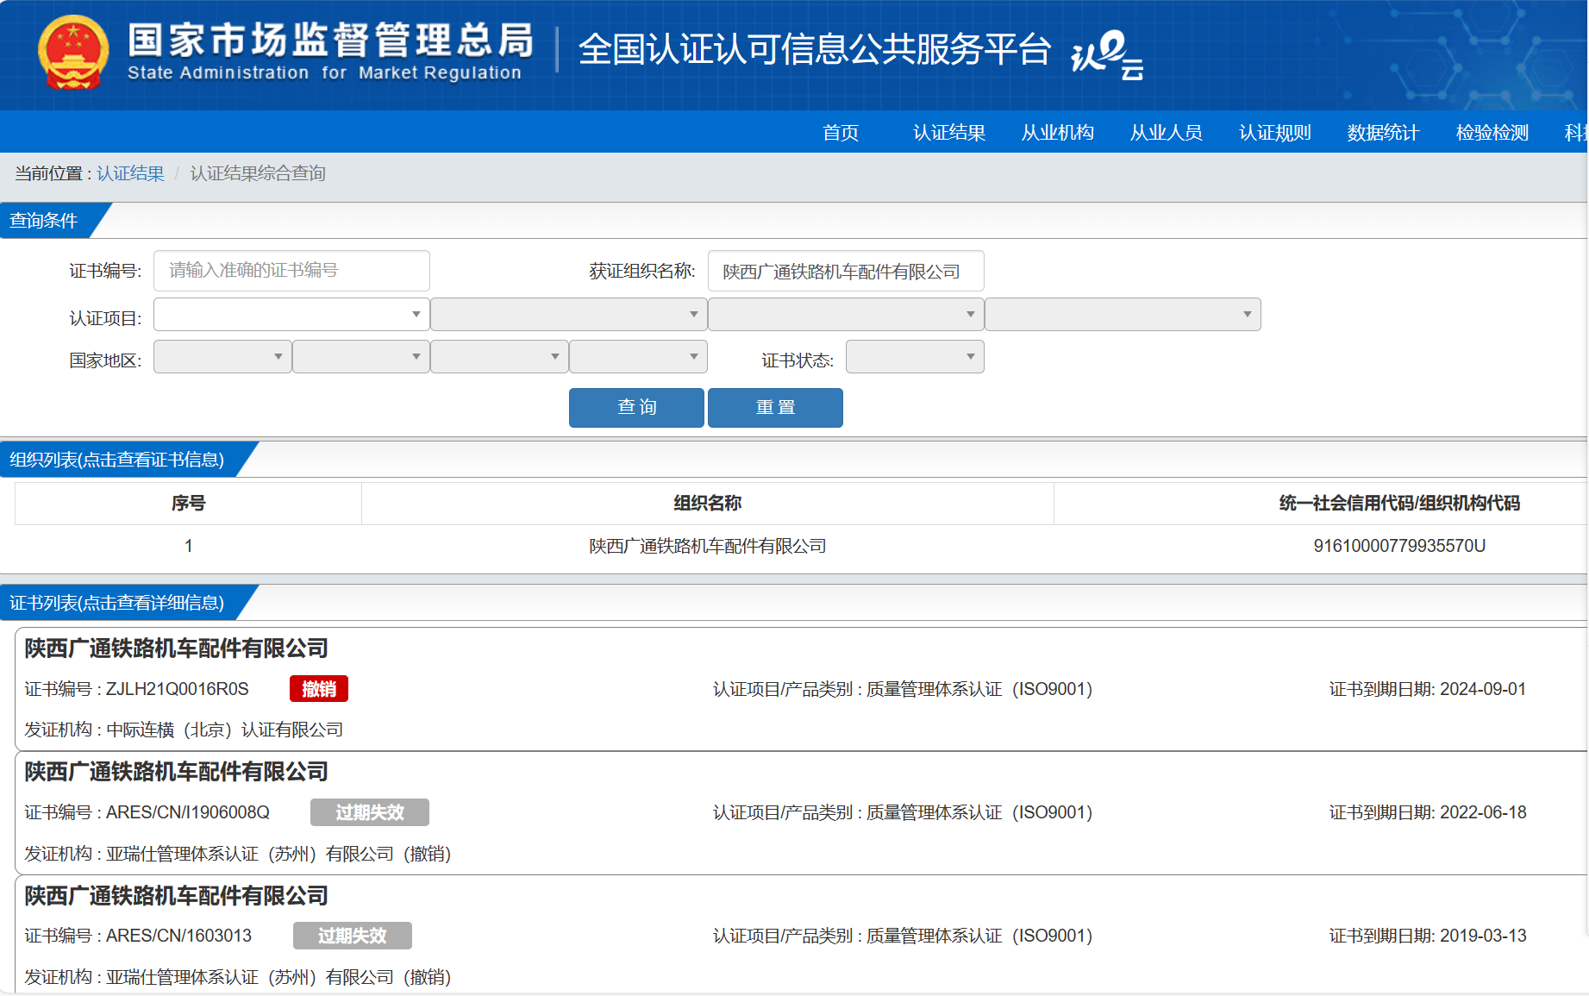Open the first 国家地区 dropdown
The width and height of the screenshot is (1589, 996).
pyautogui.click(x=222, y=356)
